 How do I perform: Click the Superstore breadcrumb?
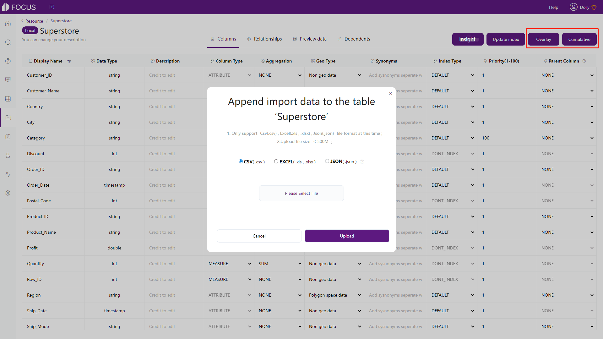click(x=61, y=21)
